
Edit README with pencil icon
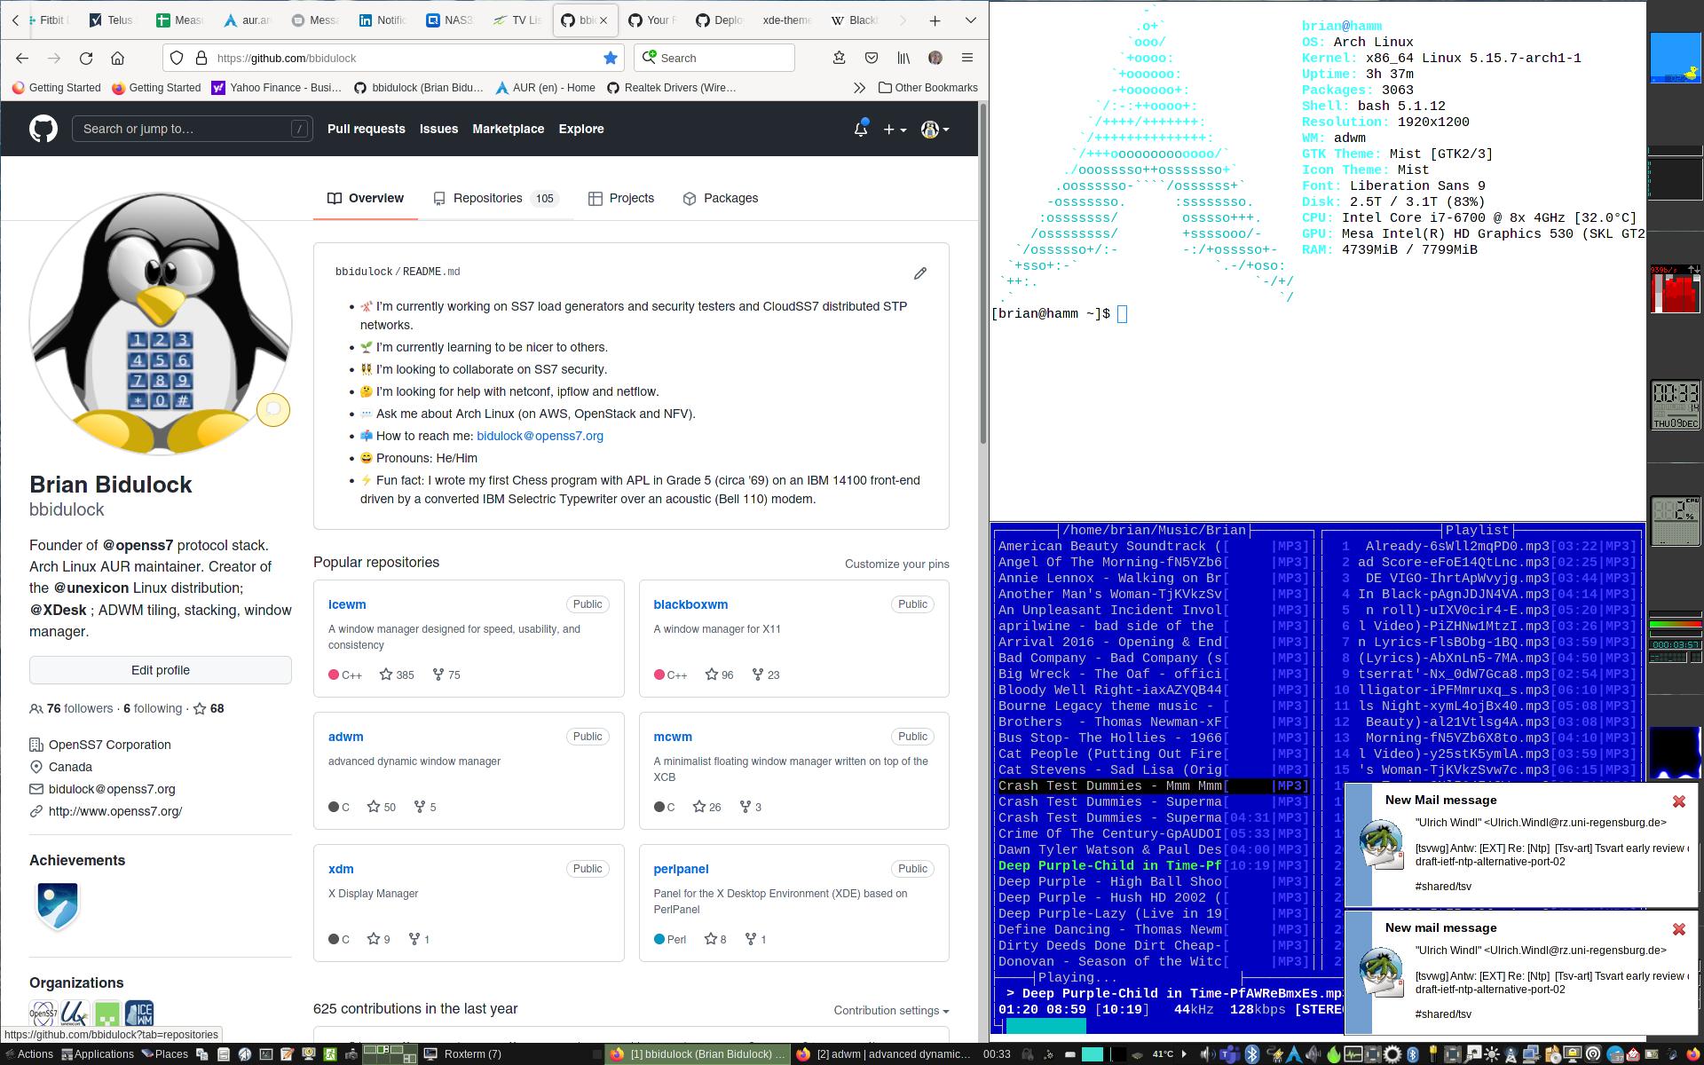pyautogui.click(x=920, y=273)
